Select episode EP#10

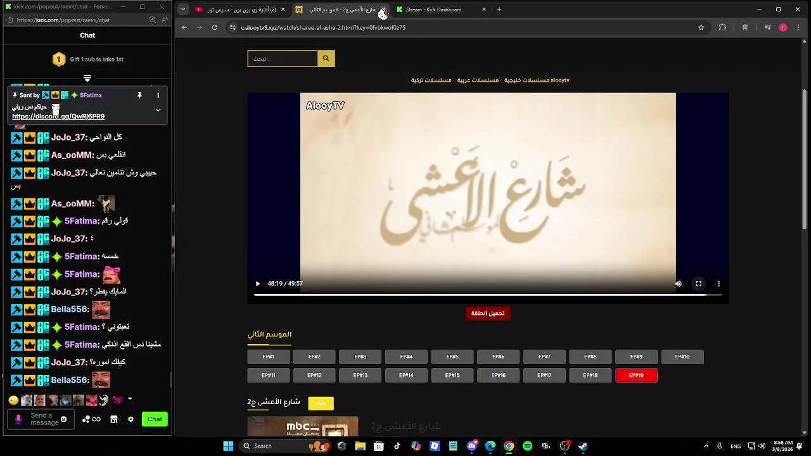tap(682, 357)
